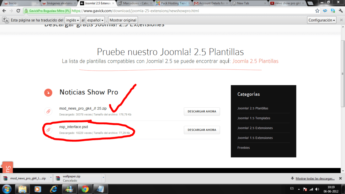Click the eye extension icon in the toolbar
345x194 pixels.
pos(325,11)
